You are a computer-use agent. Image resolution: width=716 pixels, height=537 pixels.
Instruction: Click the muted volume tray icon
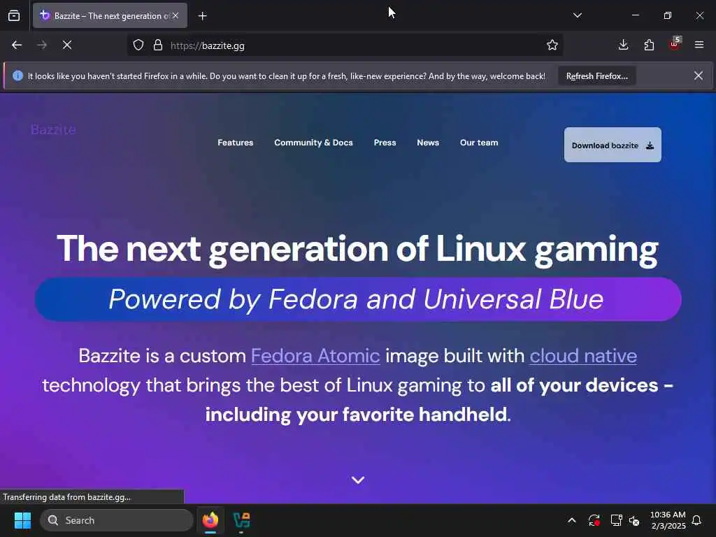pos(634,520)
